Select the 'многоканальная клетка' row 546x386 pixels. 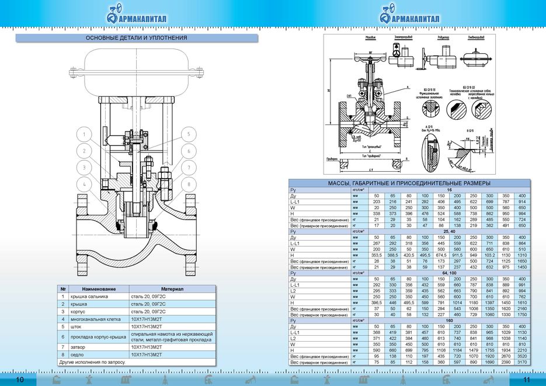click(137, 319)
